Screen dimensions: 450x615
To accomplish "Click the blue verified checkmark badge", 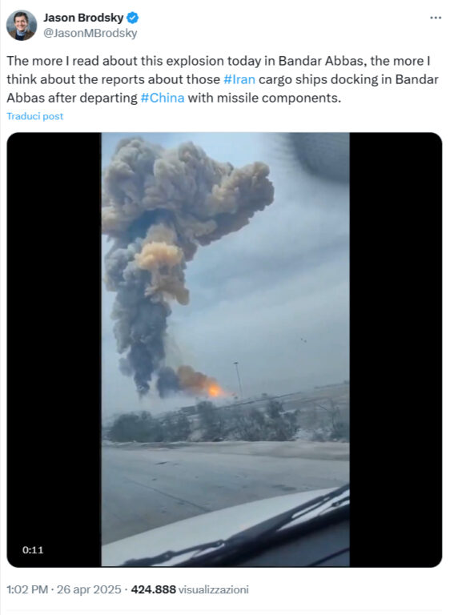I will [x=133, y=18].
